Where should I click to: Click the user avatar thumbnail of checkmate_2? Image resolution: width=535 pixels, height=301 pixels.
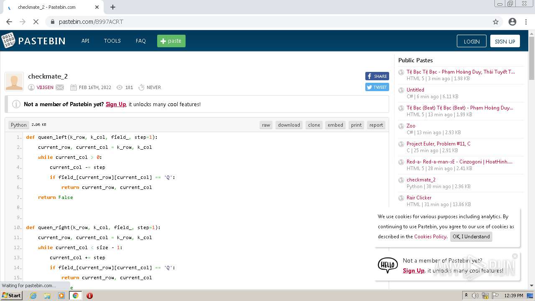tap(14, 82)
